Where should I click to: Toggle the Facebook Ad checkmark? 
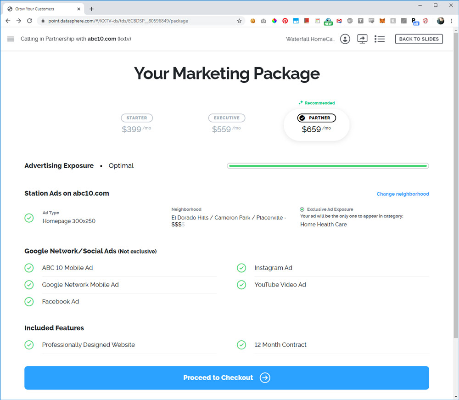click(29, 302)
